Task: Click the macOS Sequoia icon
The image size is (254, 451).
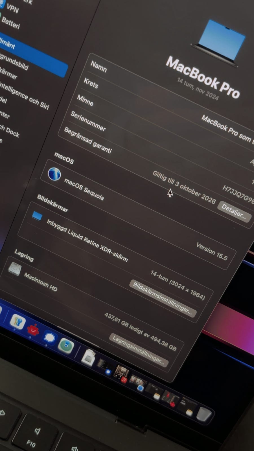Action: (54, 174)
